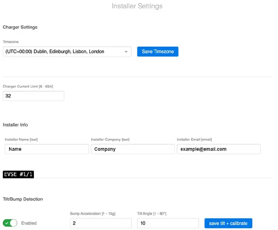Image resolution: width=278 pixels, height=230 pixels.
Task: Focus the Bump Acceleration input field
Action: point(101,223)
